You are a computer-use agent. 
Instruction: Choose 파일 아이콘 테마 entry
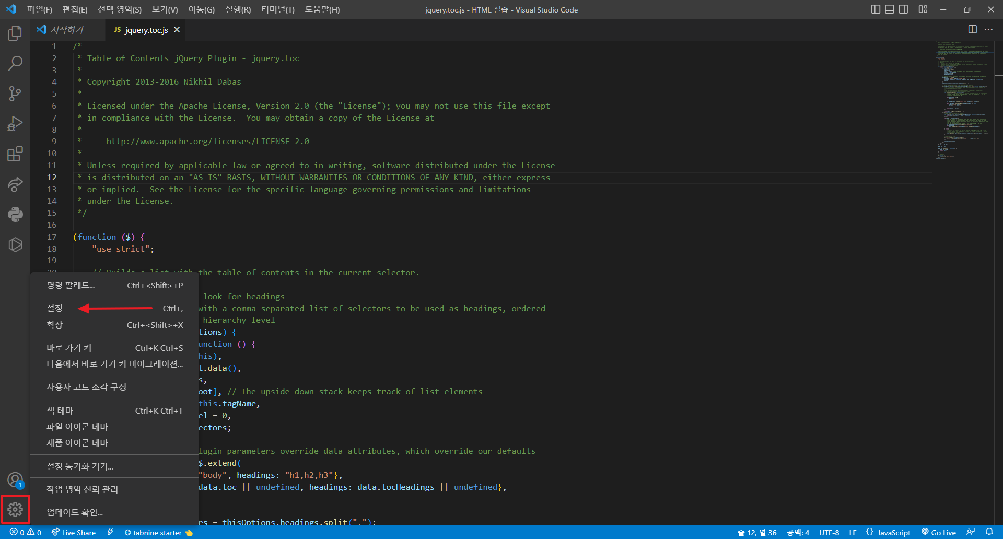(115, 427)
